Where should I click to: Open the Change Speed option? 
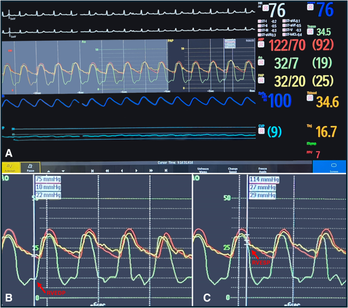pyautogui.click(x=232, y=169)
